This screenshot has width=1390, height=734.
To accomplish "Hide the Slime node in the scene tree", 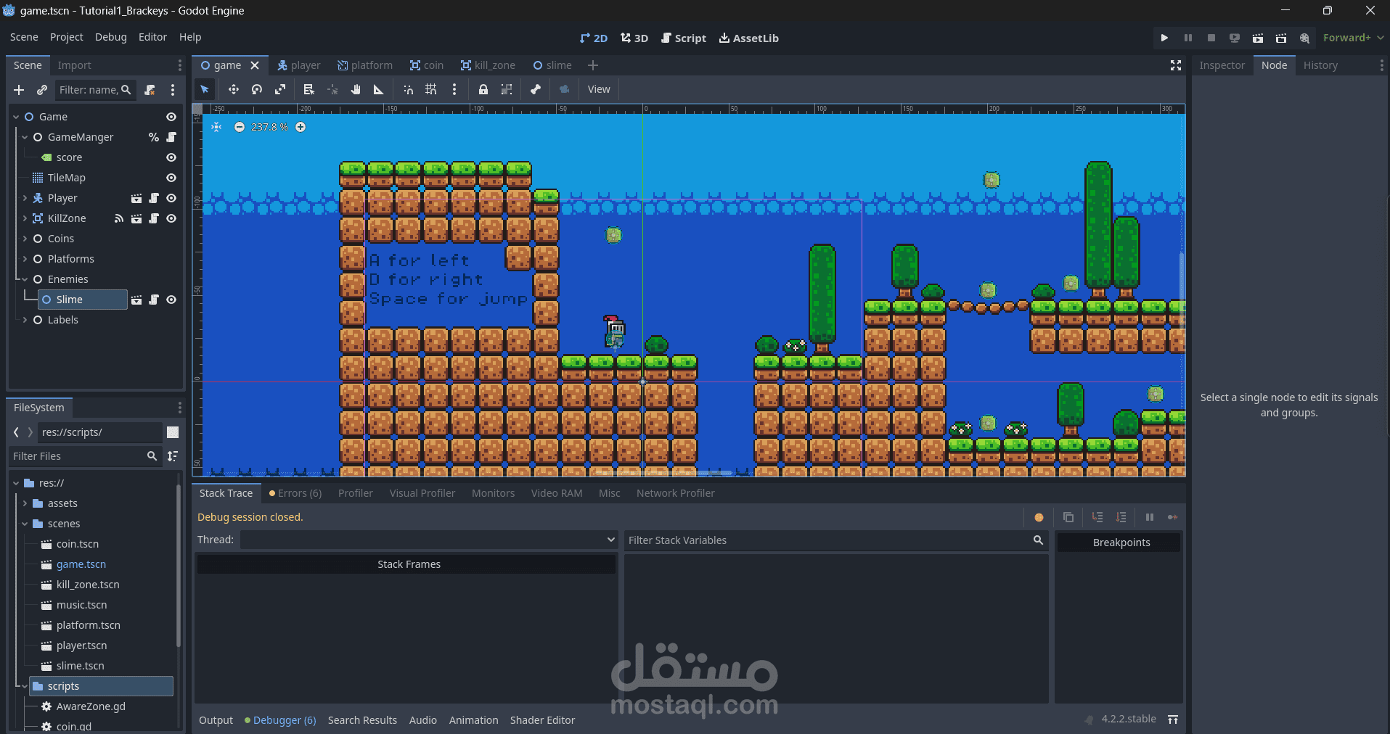I will point(171,300).
